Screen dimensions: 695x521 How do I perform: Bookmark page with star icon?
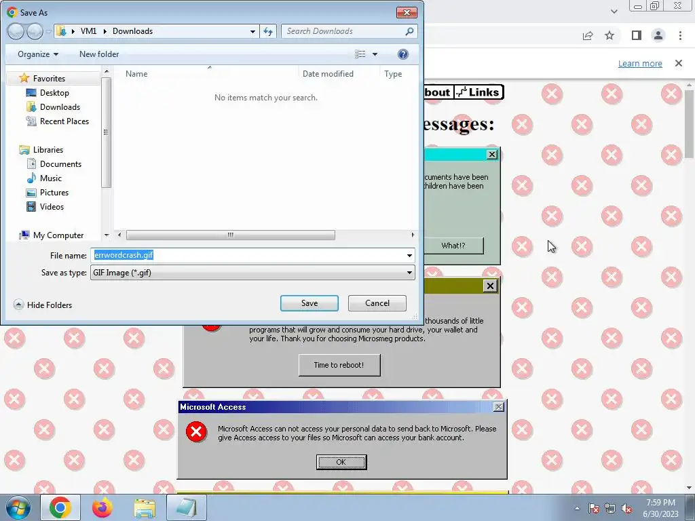point(609,35)
